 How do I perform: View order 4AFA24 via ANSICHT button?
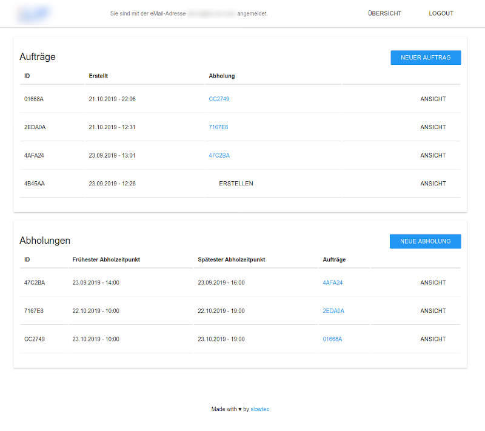pyautogui.click(x=433, y=155)
